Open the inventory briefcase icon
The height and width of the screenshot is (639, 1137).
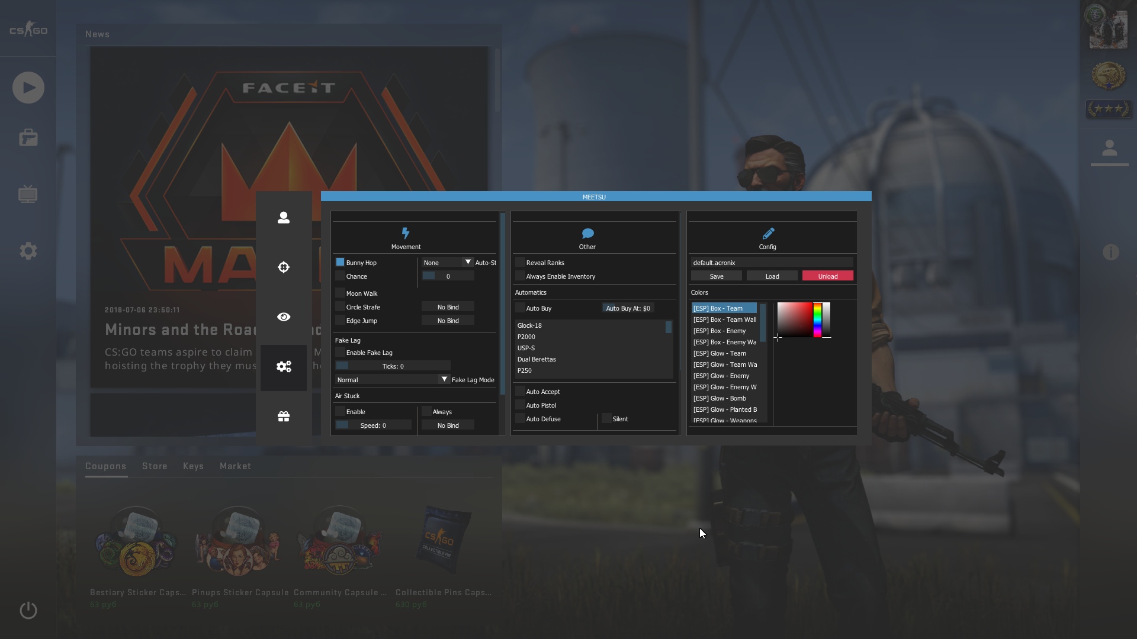pyautogui.click(x=28, y=138)
